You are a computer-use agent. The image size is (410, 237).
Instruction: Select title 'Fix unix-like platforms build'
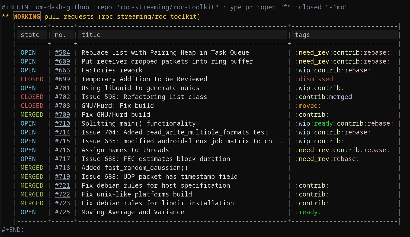click(137, 194)
